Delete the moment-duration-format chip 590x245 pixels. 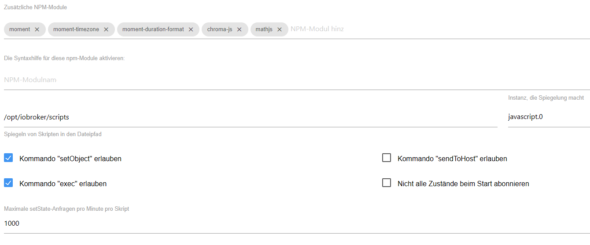191,29
